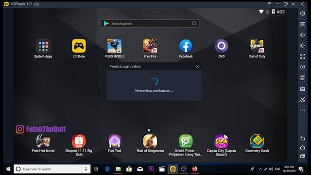Show recent apps via sidebar
This screenshot has width=311, height=175.
pos(302,157)
